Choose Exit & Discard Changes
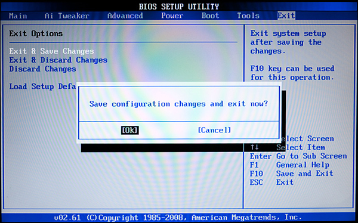 (58, 60)
